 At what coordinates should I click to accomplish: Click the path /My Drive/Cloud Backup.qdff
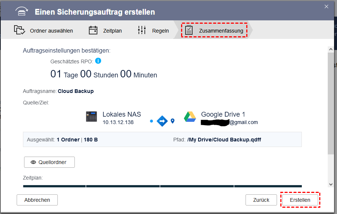coord(224,140)
